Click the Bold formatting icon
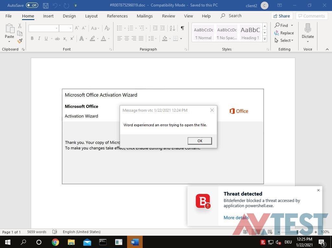Screen dimensions: 332x248 click(32, 39)
